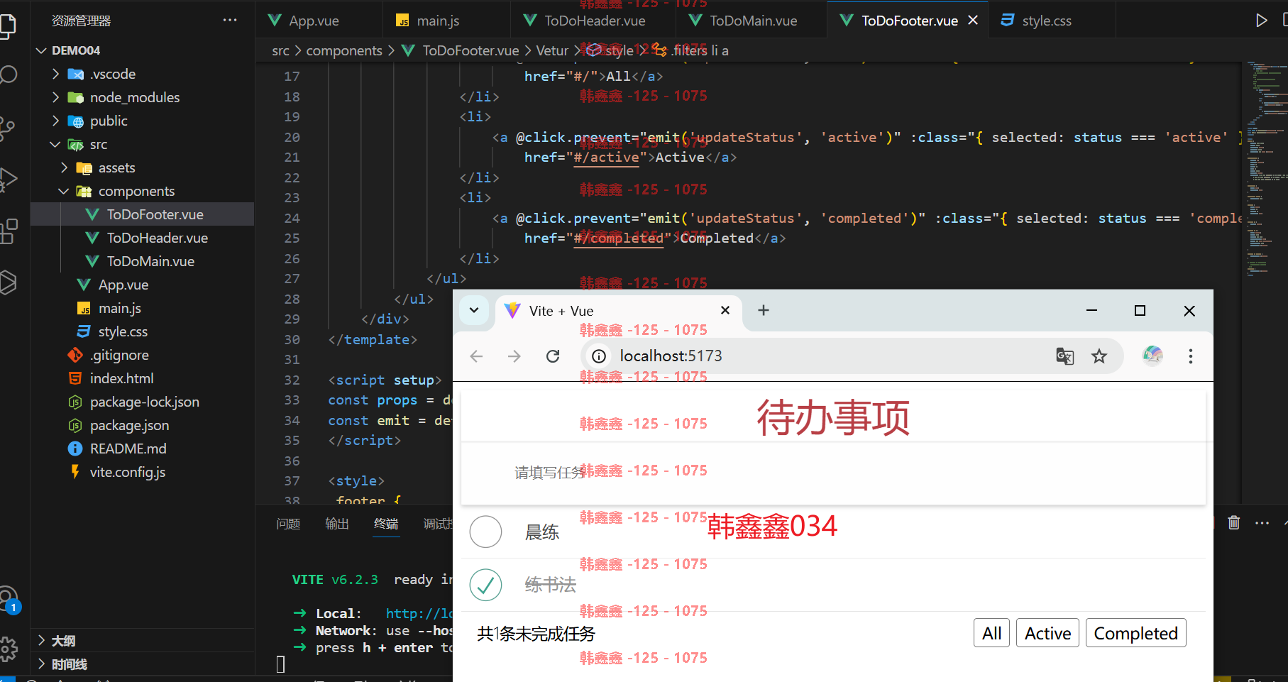Expand the 时间线 timeline section

click(x=142, y=664)
